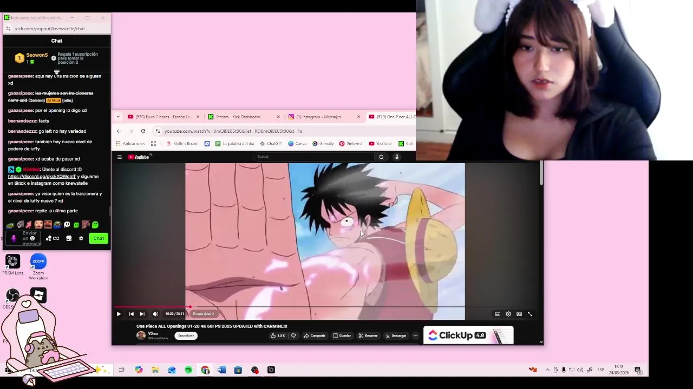Toggle subtitles in YouTube player
This screenshot has width=693, height=389.
tap(498, 314)
